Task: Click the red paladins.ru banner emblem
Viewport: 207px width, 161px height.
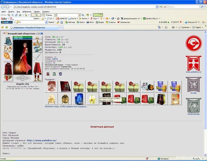Action: (x=194, y=63)
